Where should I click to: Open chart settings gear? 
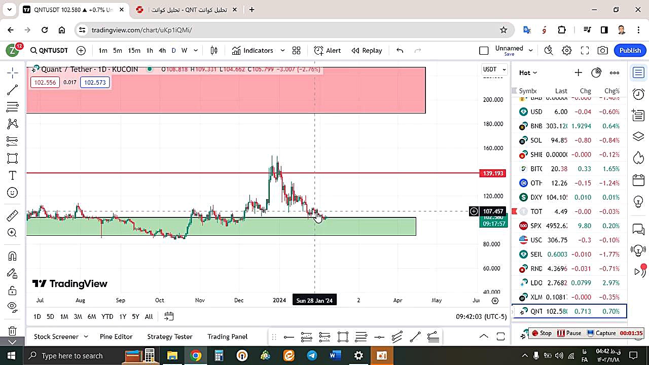tap(567, 50)
